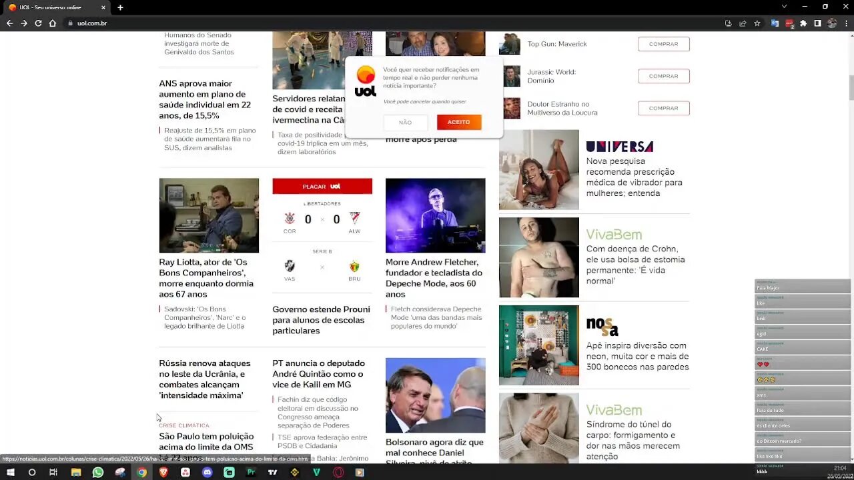The width and height of the screenshot is (854, 480).
Task: Open Ray Liotta article photo
Action: (209, 215)
